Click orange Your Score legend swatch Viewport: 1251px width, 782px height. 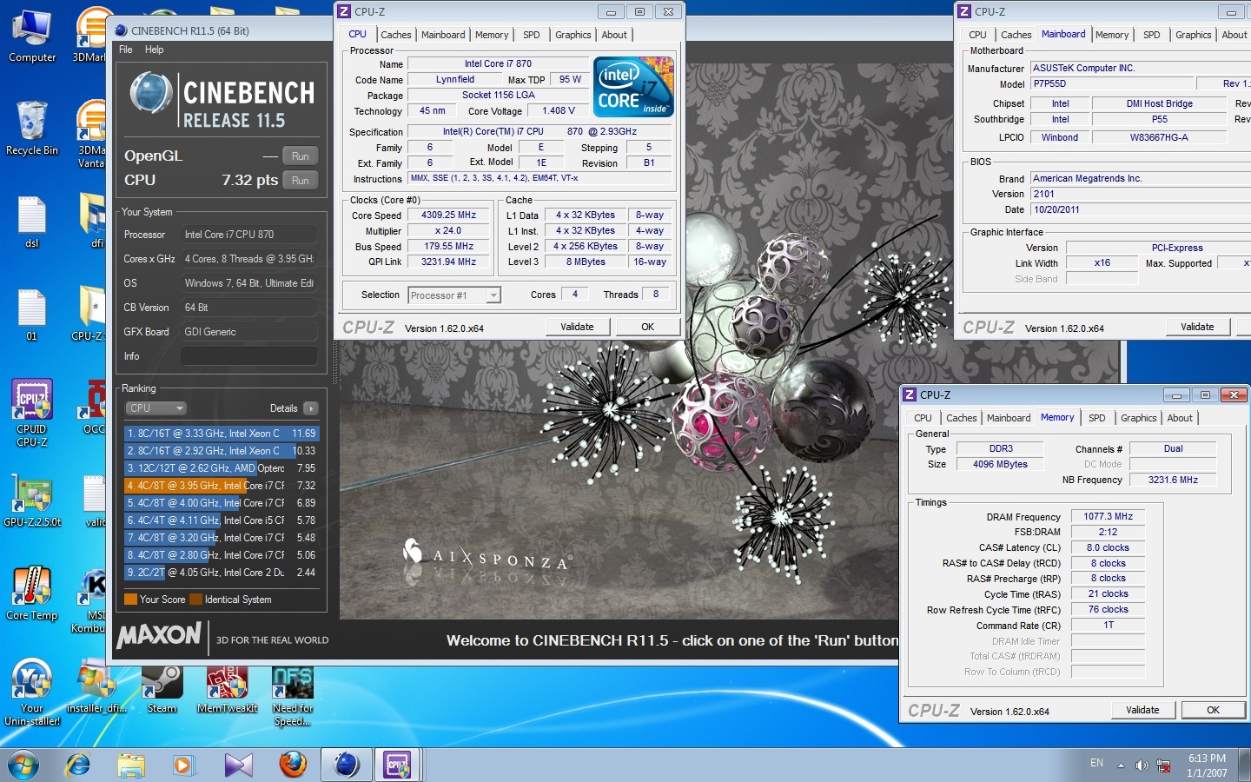(130, 600)
